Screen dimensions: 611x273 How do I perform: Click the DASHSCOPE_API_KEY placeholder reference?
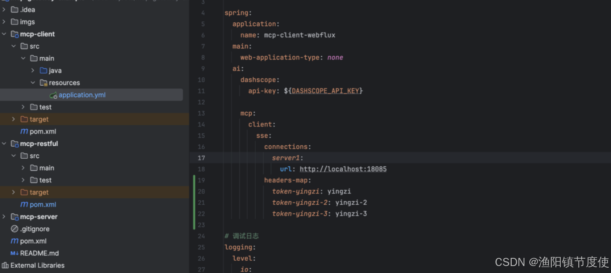(326, 91)
